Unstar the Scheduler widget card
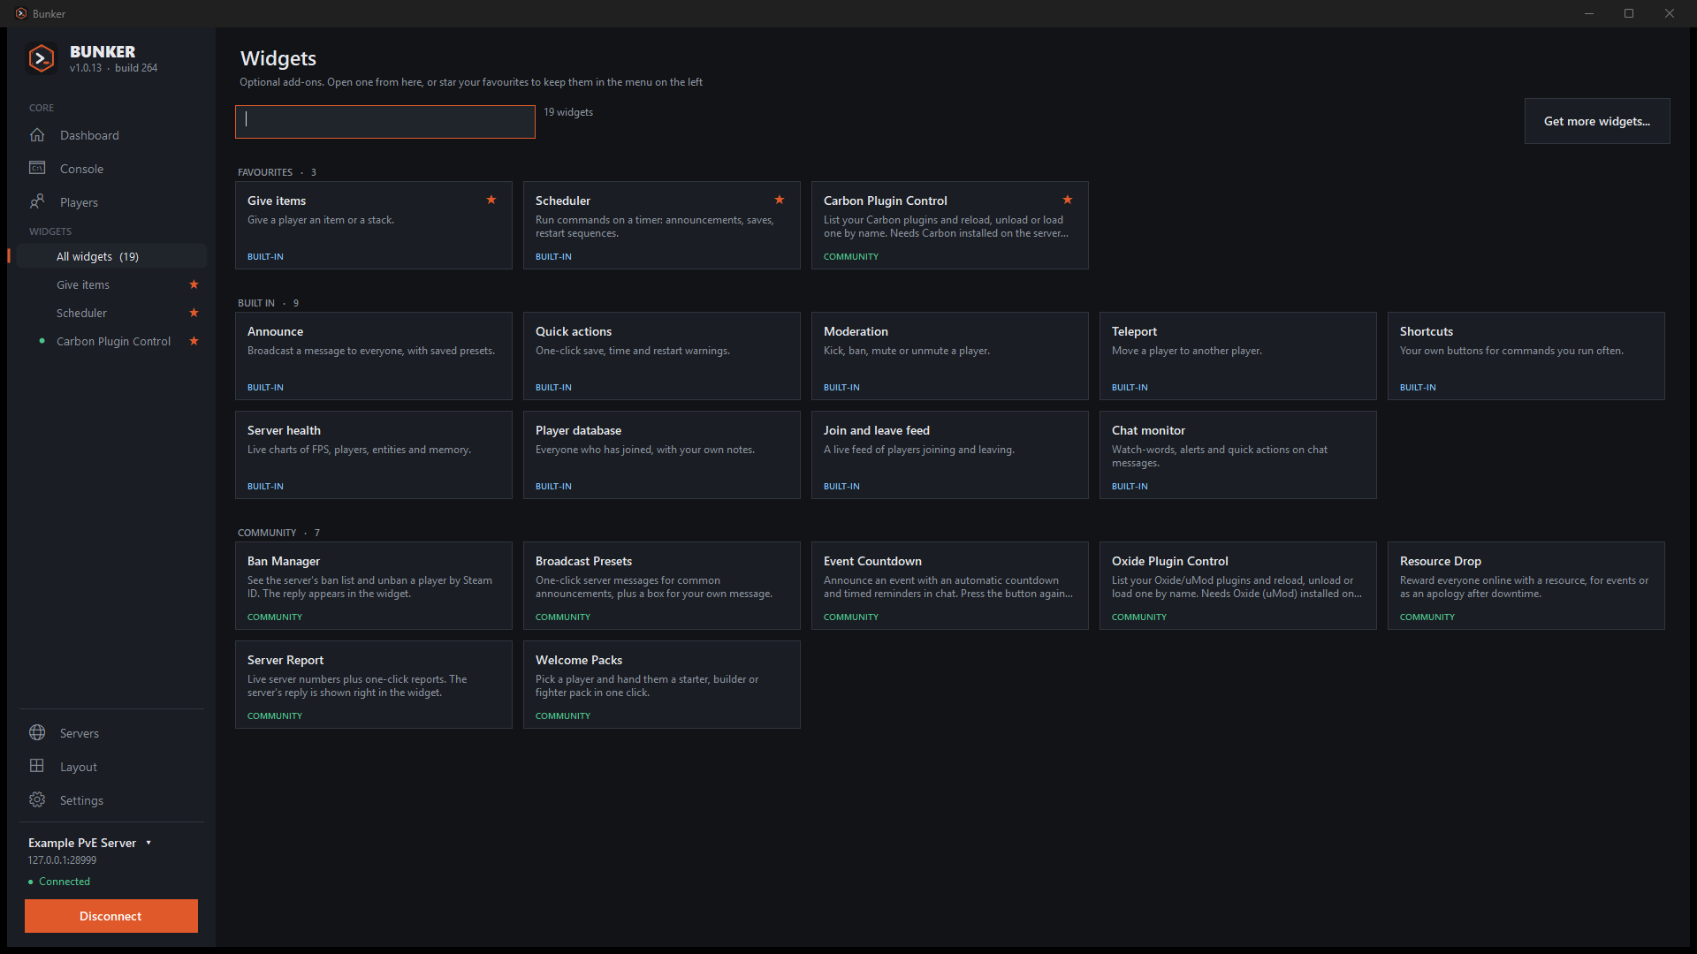This screenshot has height=954, width=1697. click(x=780, y=200)
